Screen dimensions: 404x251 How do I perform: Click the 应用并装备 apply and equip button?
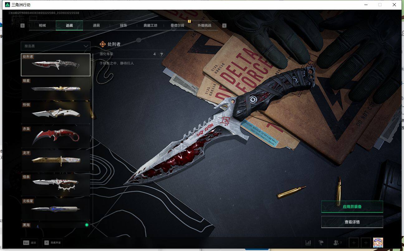tap(352, 207)
